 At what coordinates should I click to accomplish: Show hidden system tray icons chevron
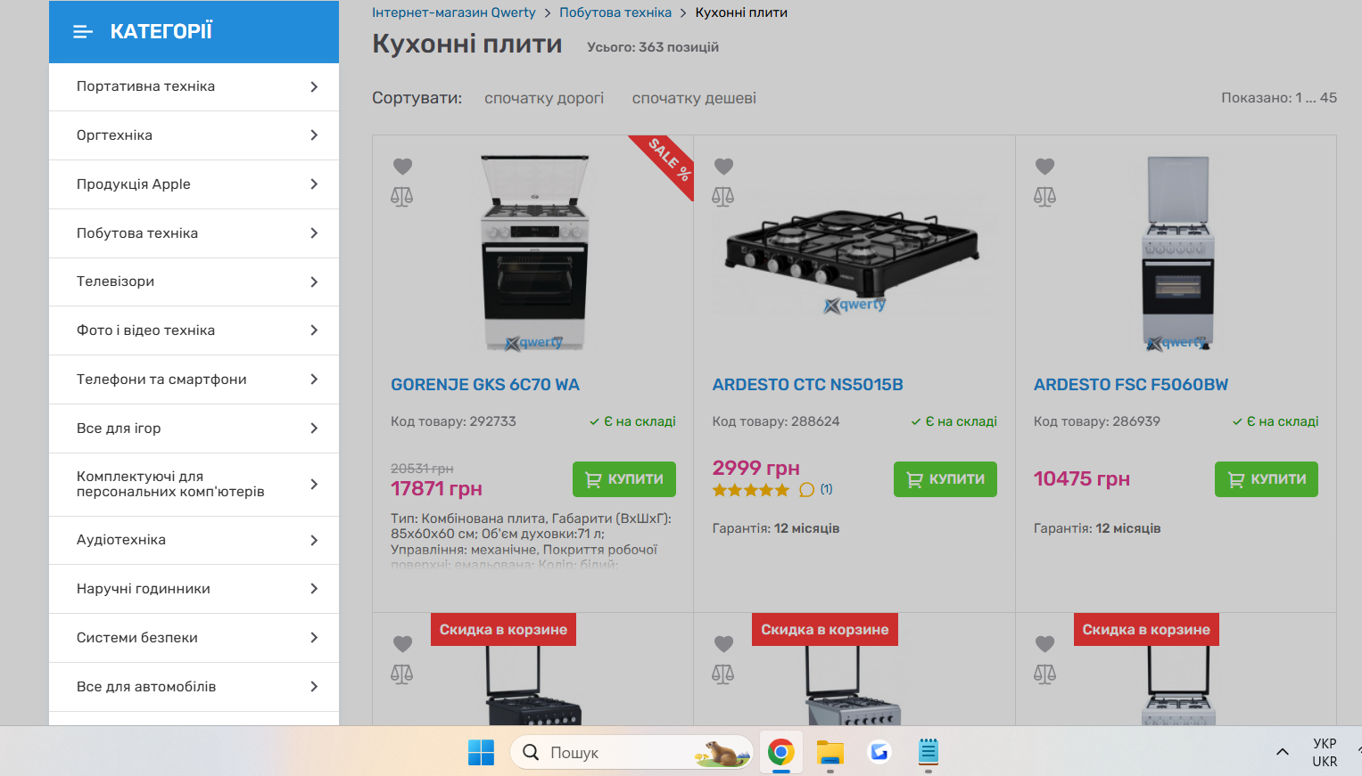click(1283, 752)
